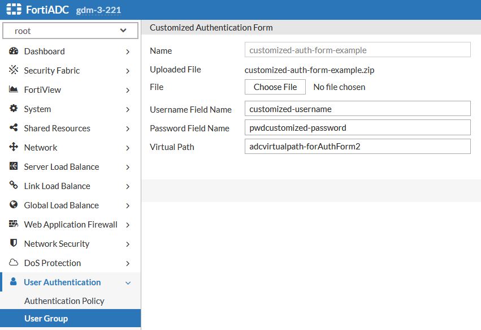Select the Dashboard gauge icon
The height and width of the screenshot is (330, 481).
(x=13, y=51)
